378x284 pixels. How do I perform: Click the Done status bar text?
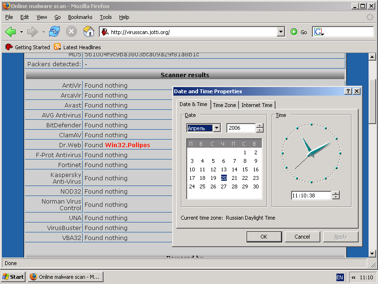coord(11,263)
